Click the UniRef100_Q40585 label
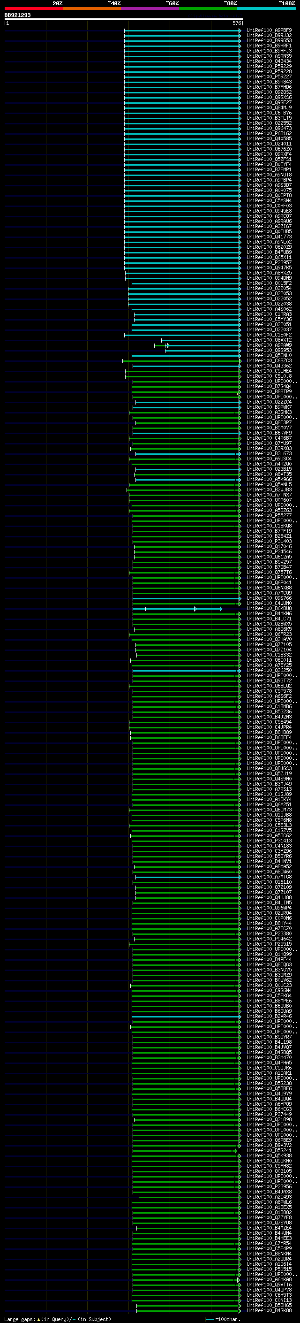 269,138
